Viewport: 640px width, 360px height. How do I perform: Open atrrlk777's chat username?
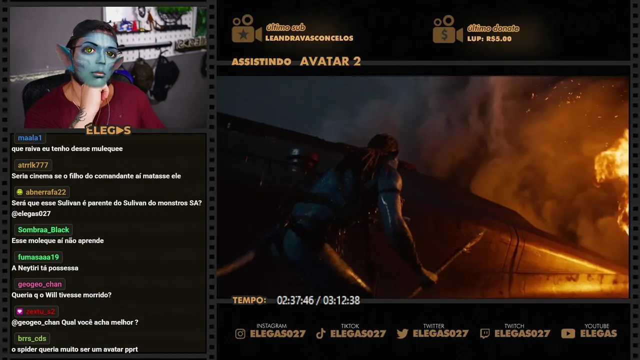(x=33, y=165)
